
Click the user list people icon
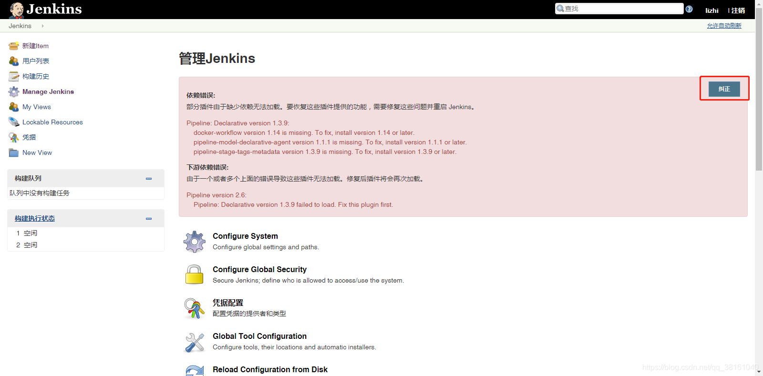pyautogui.click(x=14, y=61)
